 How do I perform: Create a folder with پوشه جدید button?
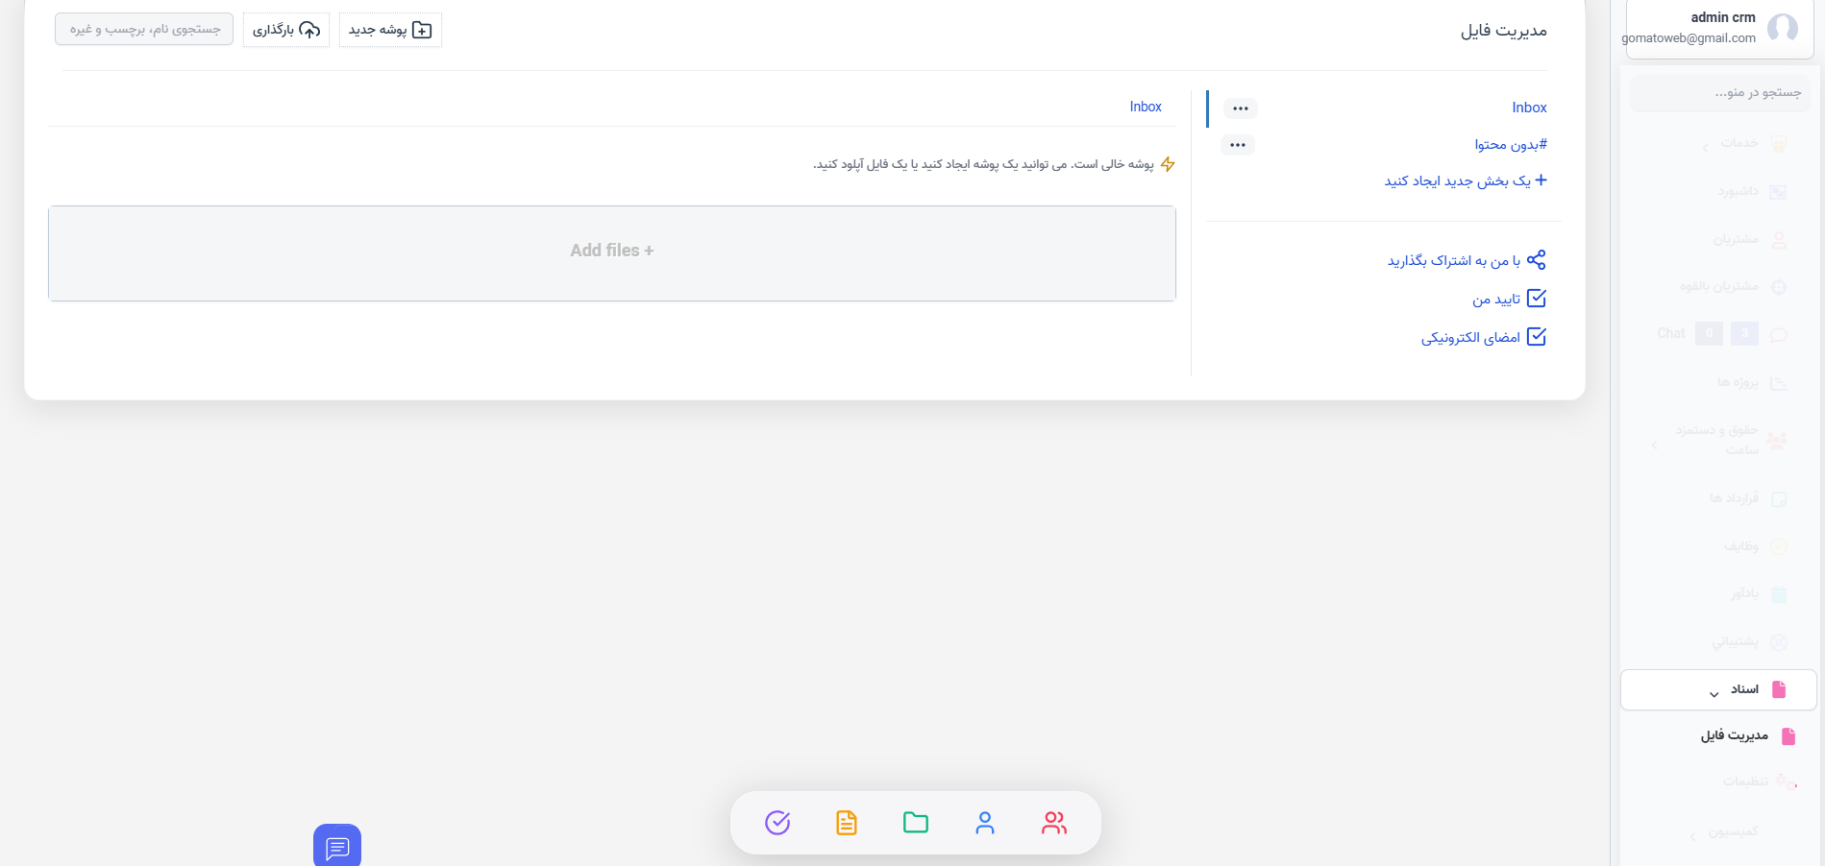pos(390,30)
